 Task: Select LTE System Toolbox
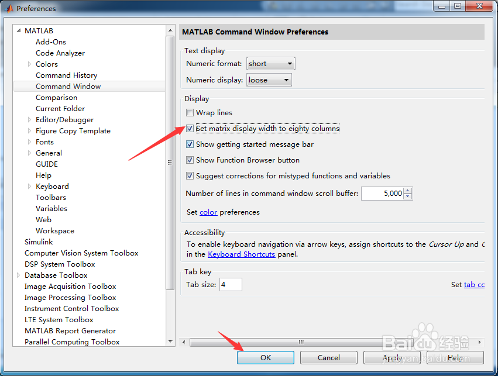pyautogui.click(x=59, y=319)
